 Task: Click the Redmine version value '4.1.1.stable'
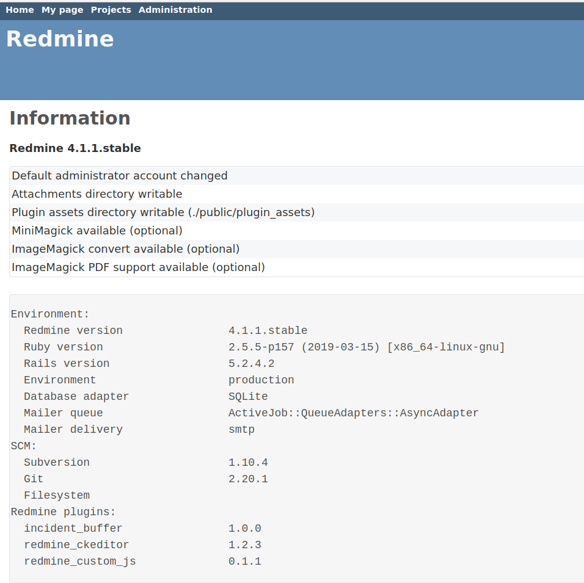tap(268, 331)
